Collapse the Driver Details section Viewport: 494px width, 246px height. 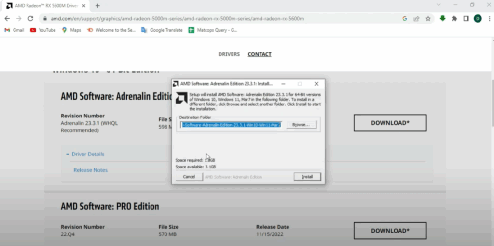(85, 154)
